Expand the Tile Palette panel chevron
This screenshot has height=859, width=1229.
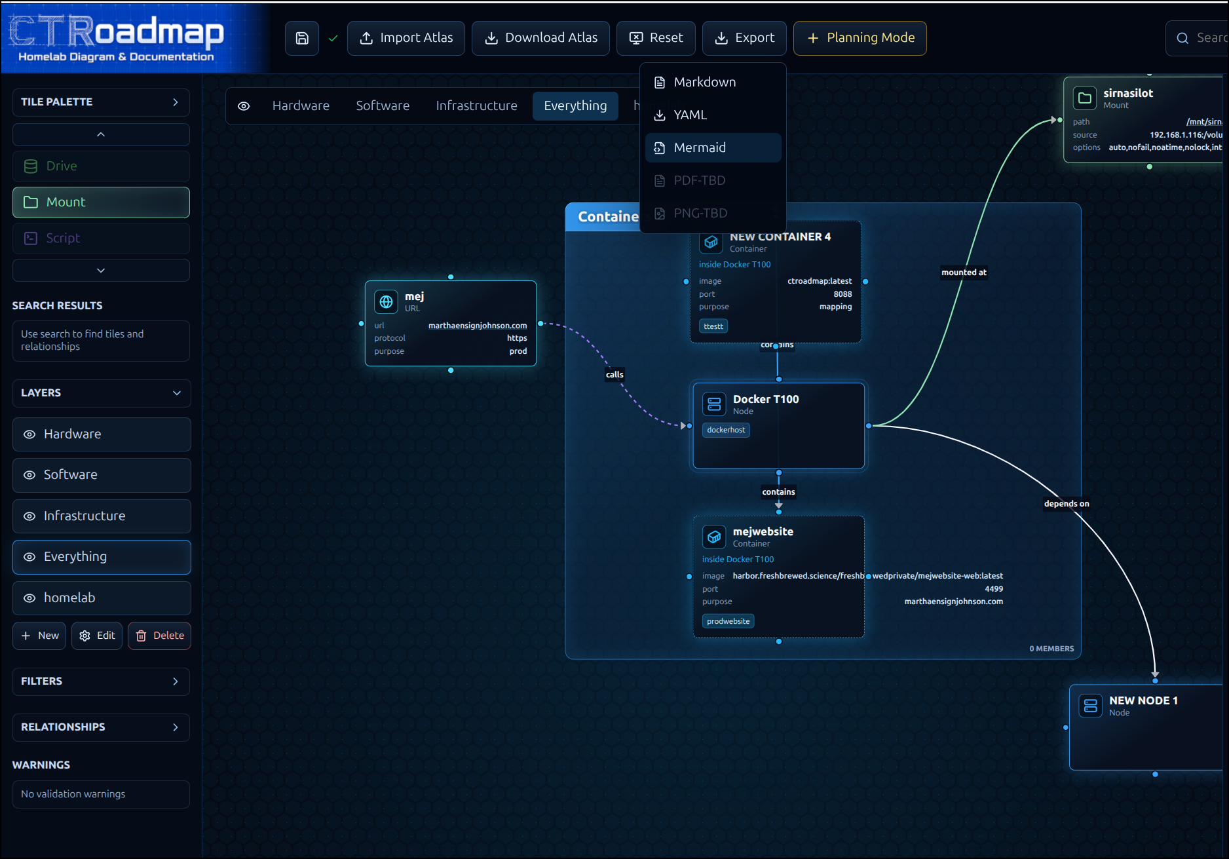tap(176, 102)
